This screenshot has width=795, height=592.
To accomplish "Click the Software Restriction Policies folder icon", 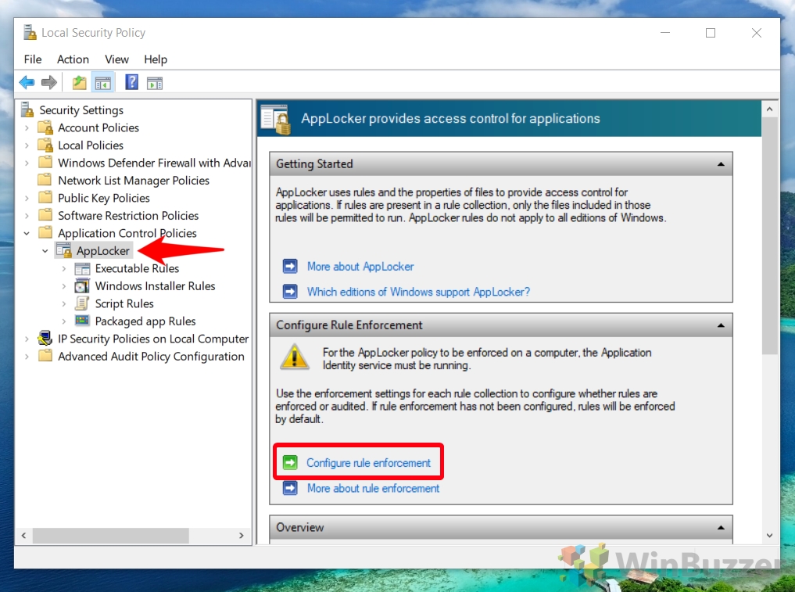I will (45, 214).
